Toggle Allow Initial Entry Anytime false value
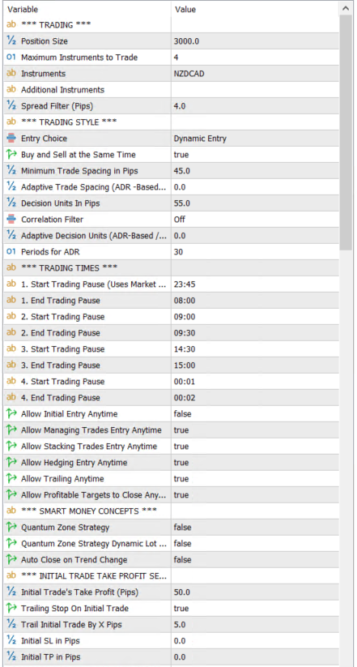357x667 pixels. pyautogui.click(x=255, y=414)
